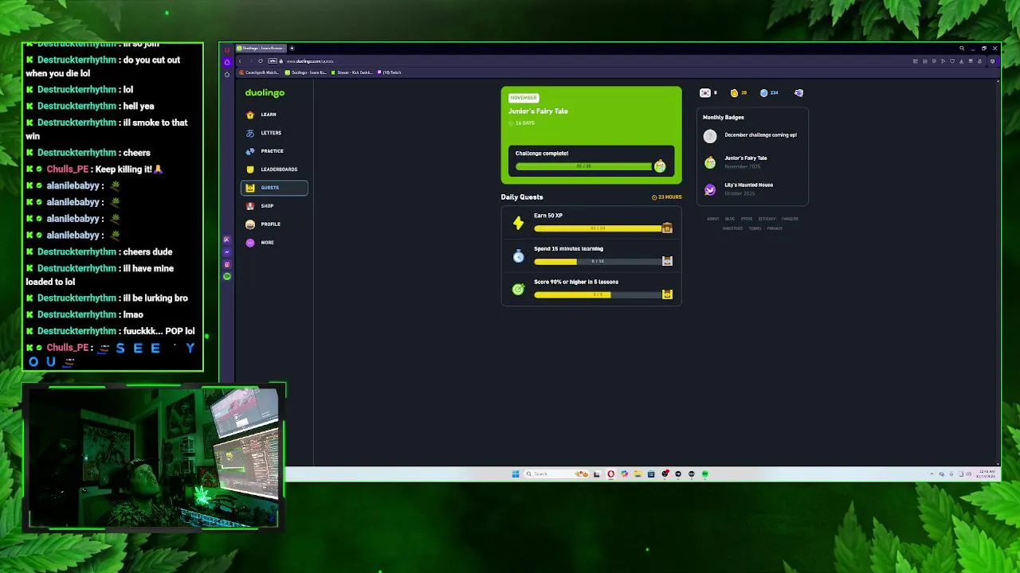
Task: Click the target icon for score quest
Action: click(x=519, y=289)
